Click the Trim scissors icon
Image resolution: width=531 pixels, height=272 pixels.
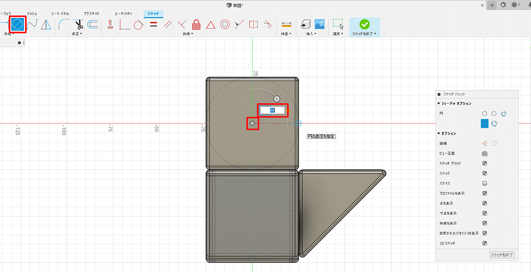click(79, 24)
